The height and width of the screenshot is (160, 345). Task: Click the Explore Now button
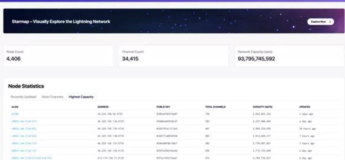[320, 22]
